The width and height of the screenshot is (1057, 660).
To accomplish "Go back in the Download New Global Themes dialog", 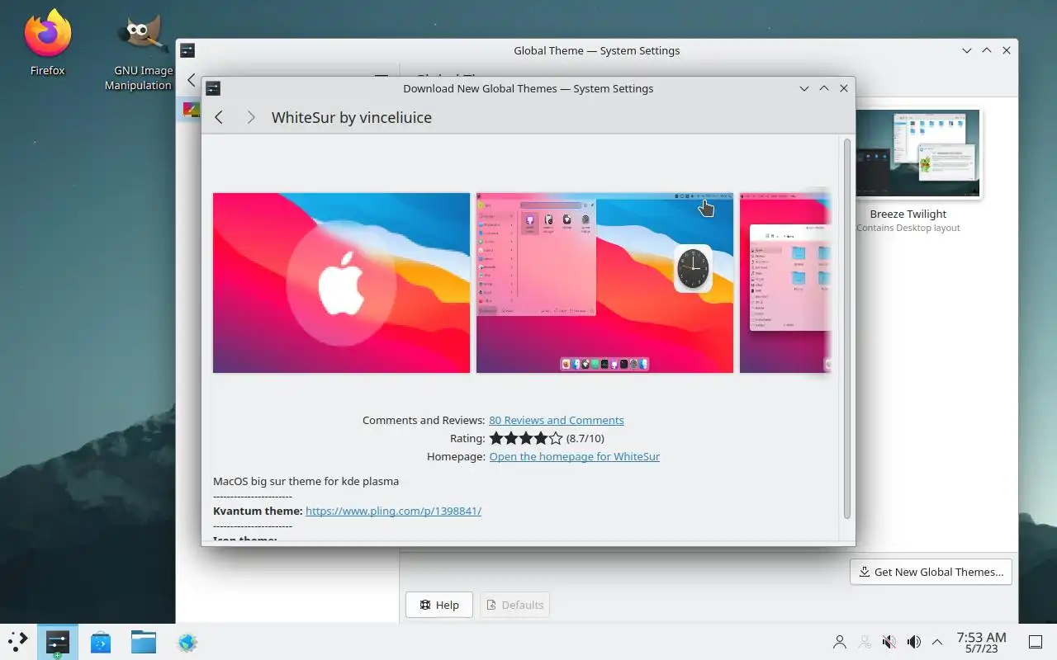I will click(x=219, y=117).
